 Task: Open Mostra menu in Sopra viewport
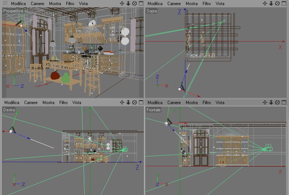coord(192,4)
